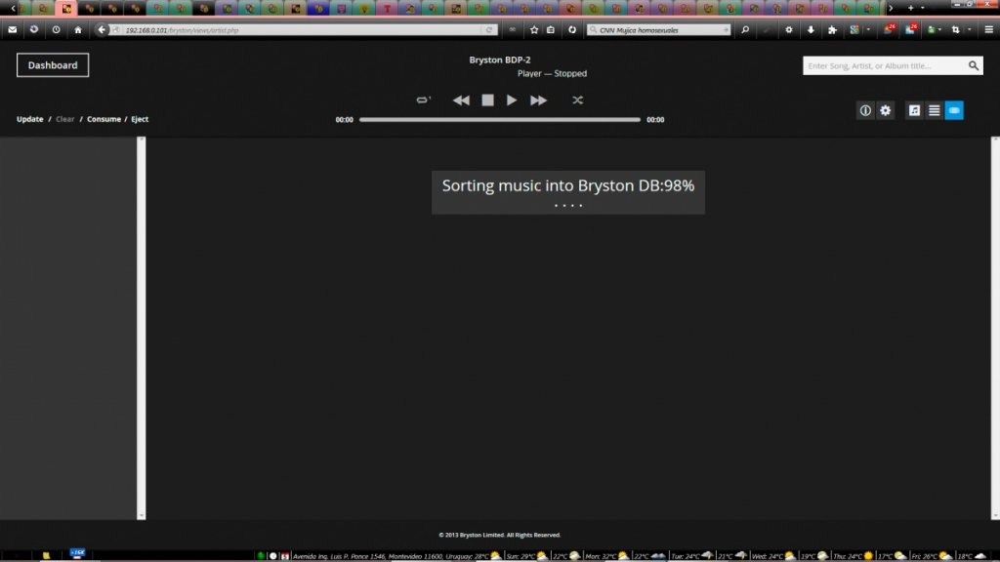Expand the dropdown next to crop icon

coord(970,30)
